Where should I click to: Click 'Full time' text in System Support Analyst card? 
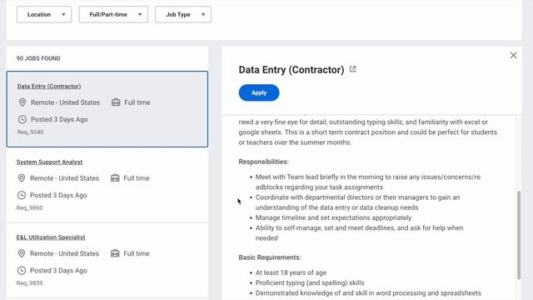tap(137, 178)
